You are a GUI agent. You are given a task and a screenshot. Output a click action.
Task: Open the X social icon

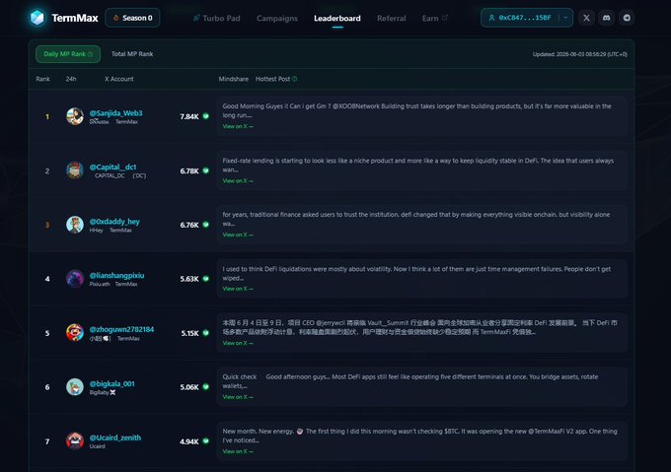click(586, 18)
